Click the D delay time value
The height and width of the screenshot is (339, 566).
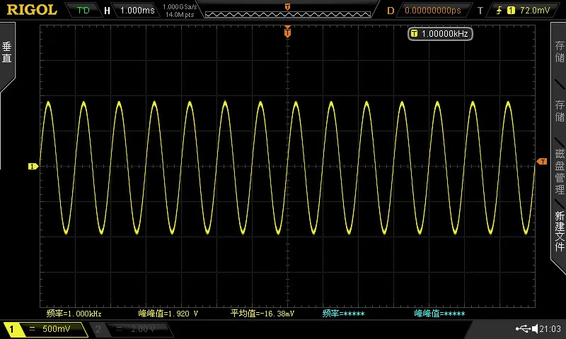432,11
